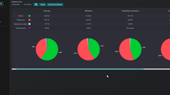Click red Передышка legend swatch
The width and height of the screenshot is (170, 95).
click(x=29, y=20)
